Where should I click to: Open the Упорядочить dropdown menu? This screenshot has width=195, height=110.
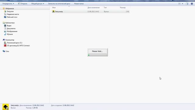point(8,4)
